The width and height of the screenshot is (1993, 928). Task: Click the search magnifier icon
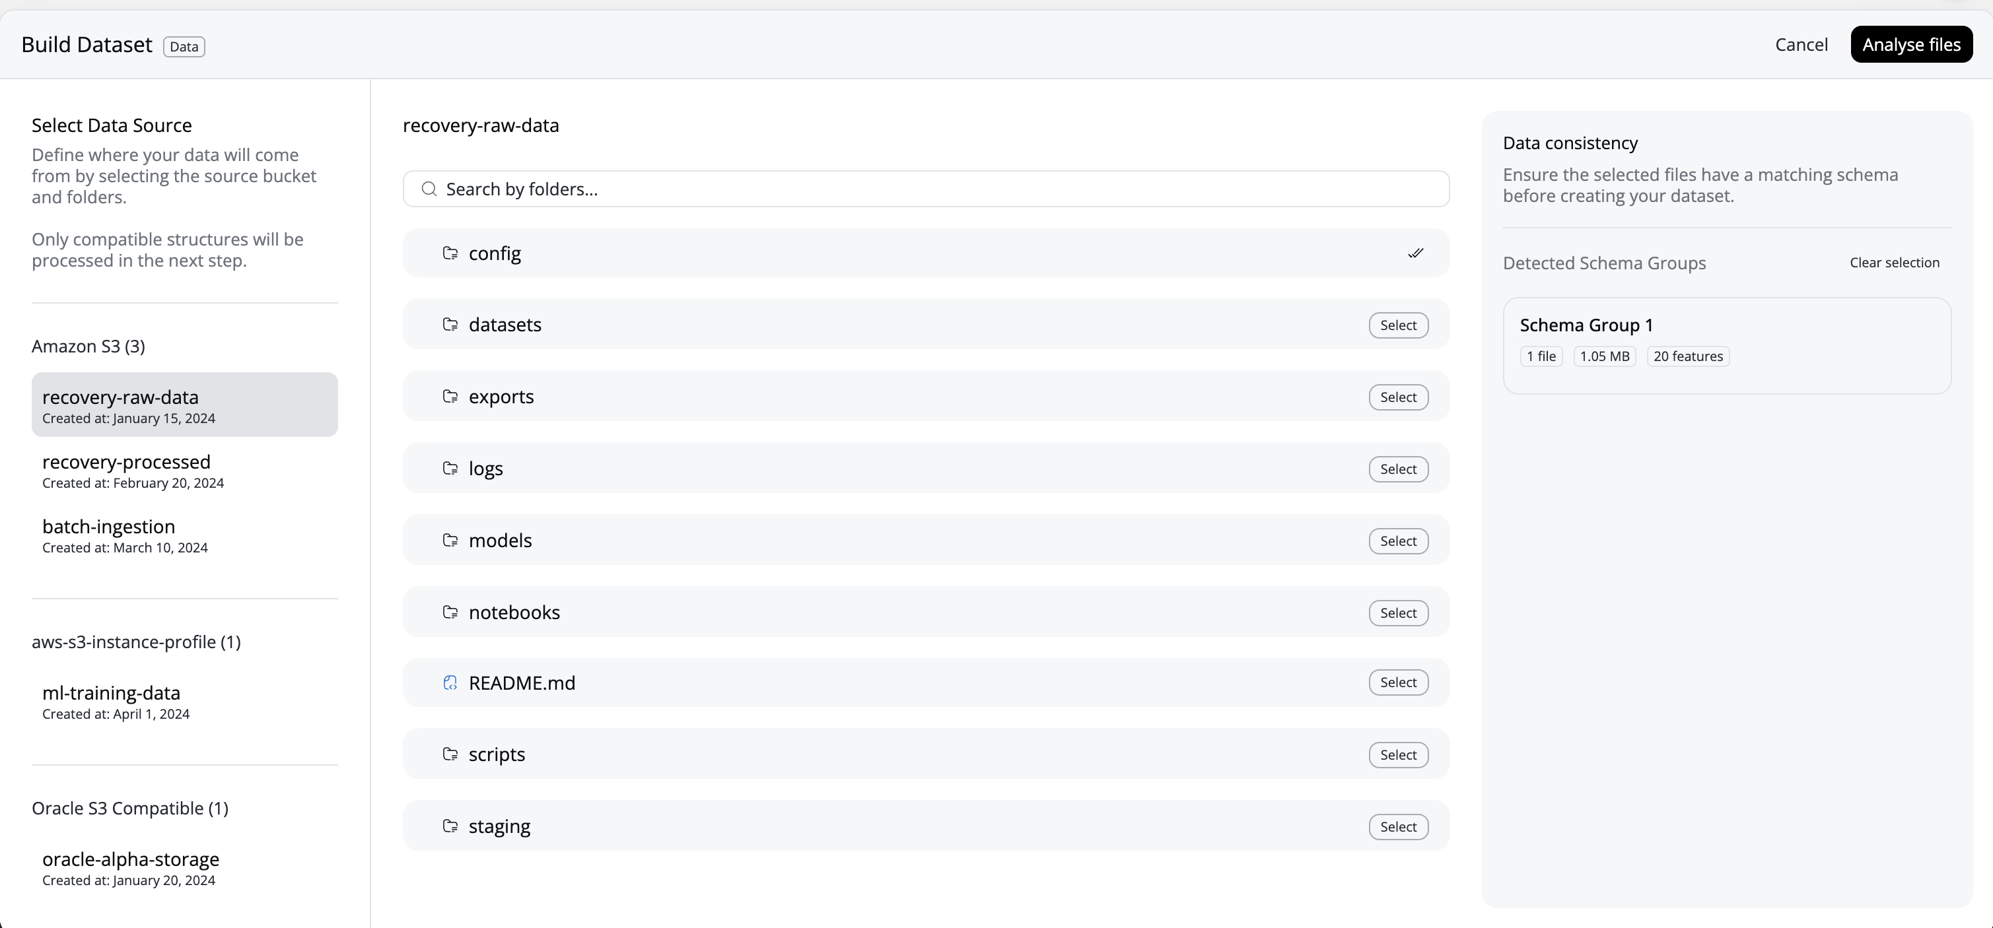[429, 188]
